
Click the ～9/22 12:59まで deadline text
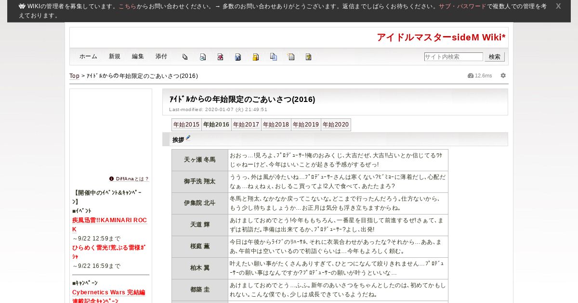[96, 239]
